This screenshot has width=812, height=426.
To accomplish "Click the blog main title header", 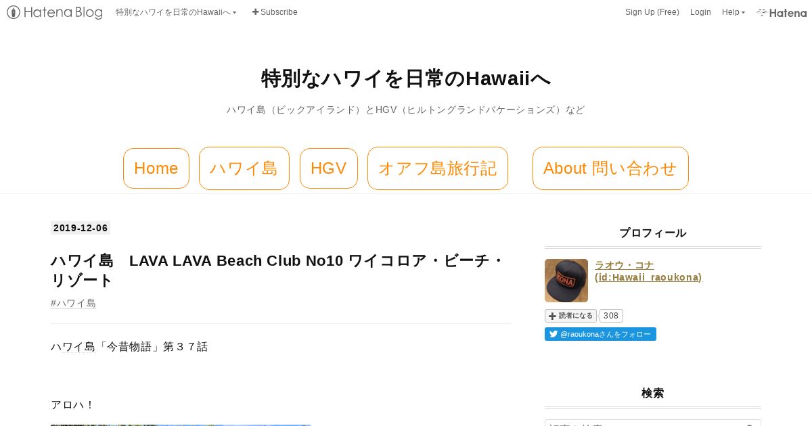I will 406,78.
